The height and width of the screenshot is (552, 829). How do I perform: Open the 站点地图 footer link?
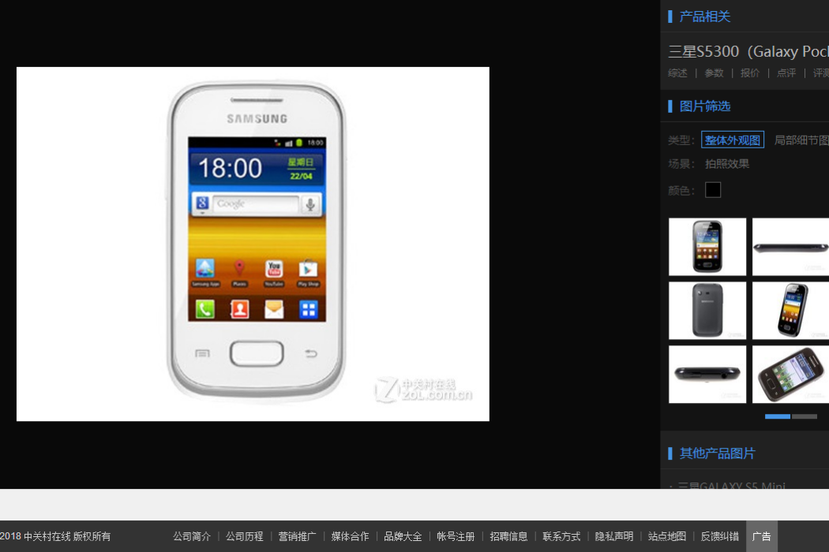coord(667,537)
